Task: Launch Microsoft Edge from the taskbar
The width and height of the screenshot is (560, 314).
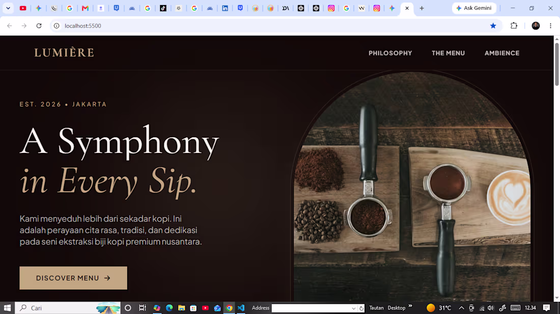Action: (x=170, y=308)
